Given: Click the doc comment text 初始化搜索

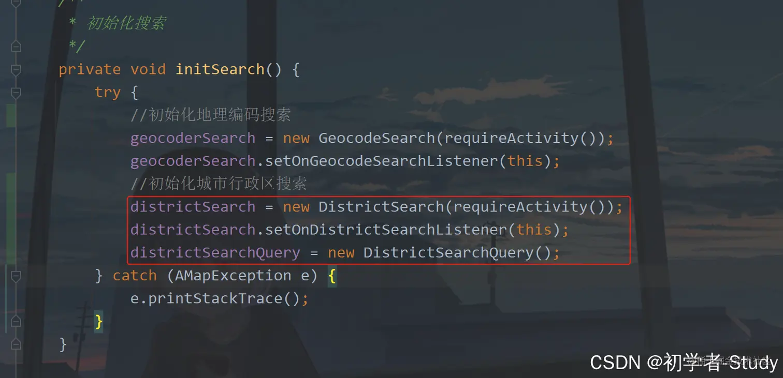Looking at the screenshot, I should [126, 24].
